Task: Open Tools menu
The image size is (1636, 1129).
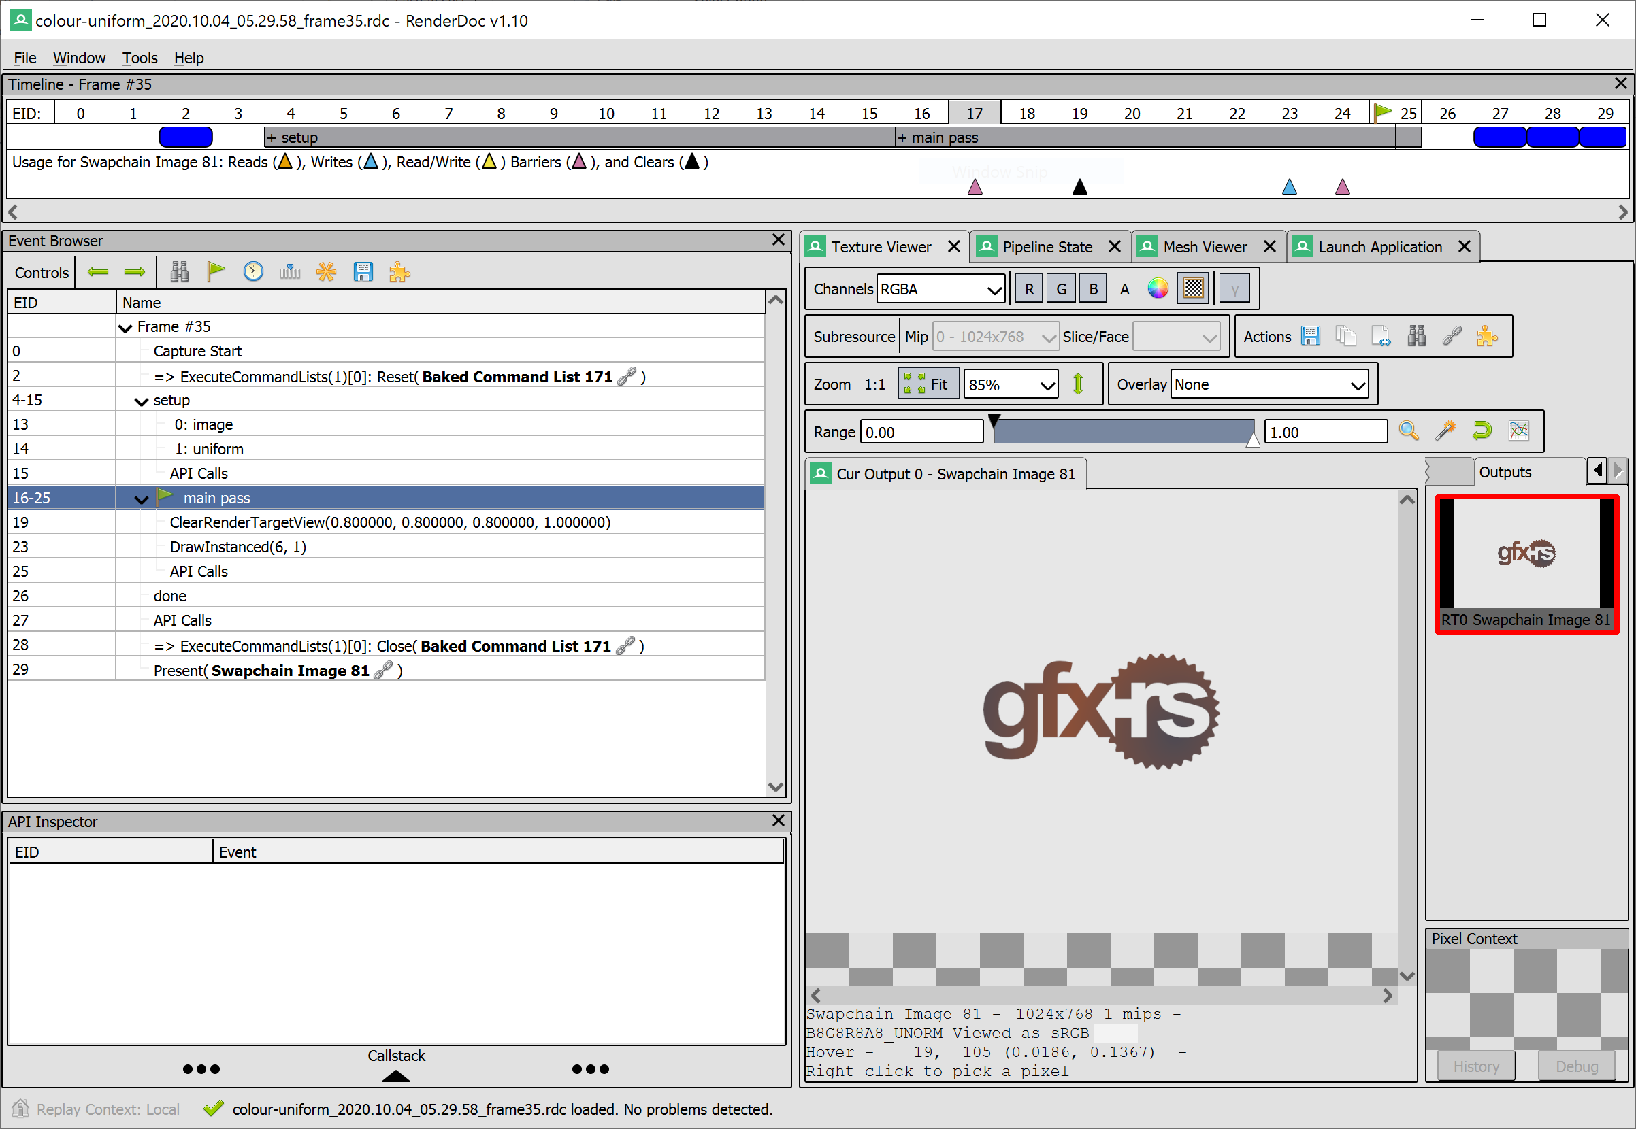Action: point(140,58)
